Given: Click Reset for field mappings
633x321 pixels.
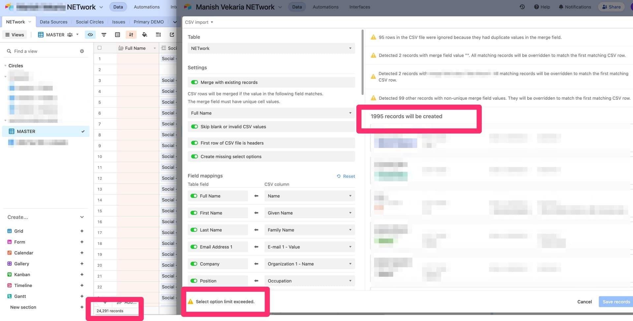Looking at the screenshot, I should (346, 176).
